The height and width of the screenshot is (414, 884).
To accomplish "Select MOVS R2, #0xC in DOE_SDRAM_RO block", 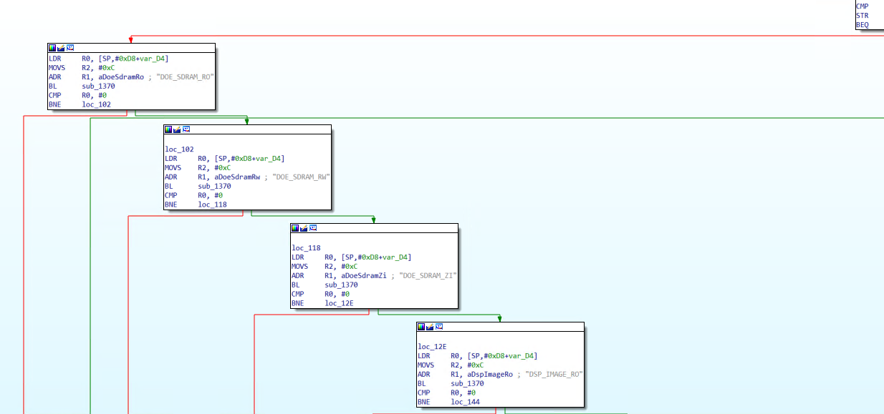I will (81, 68).
